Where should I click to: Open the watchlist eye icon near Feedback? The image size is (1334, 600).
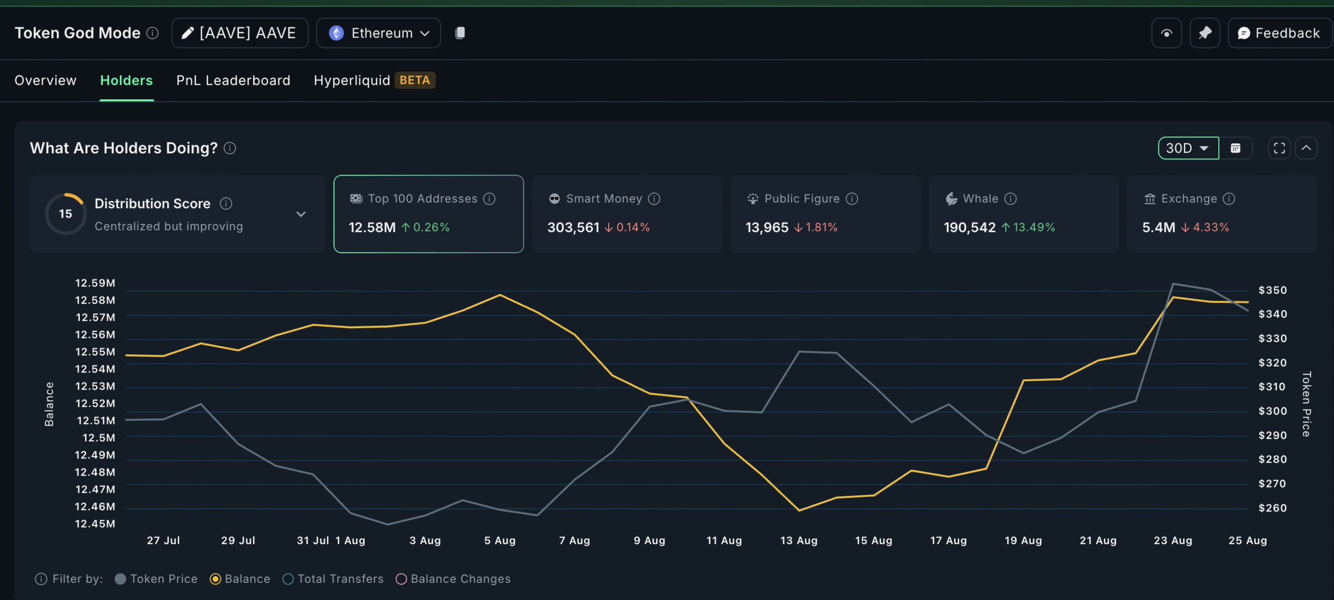1166,32
